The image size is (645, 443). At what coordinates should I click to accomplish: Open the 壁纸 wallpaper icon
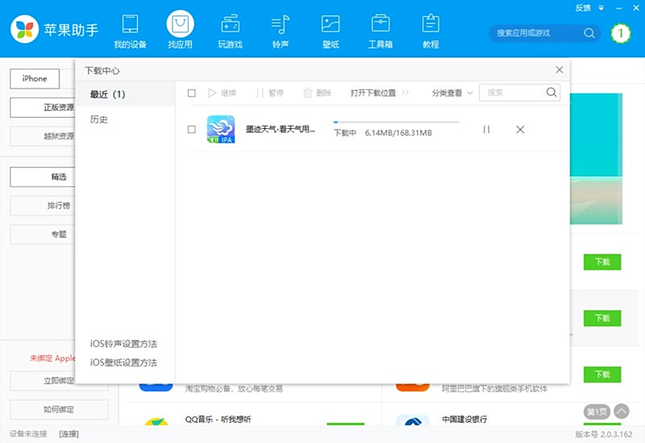click(330, 24)
